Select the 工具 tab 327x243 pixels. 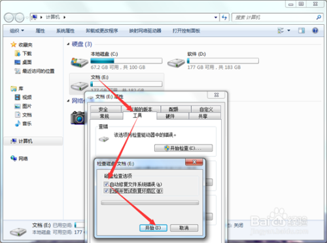[140, 116]
